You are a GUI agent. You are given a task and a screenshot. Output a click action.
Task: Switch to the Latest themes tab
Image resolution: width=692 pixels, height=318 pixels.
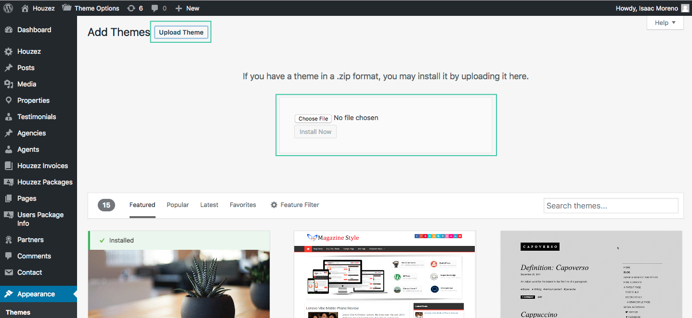click(209, 205)
